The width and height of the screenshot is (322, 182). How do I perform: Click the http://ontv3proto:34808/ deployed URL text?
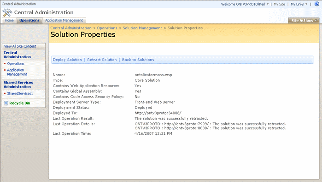tap(158, 113)
